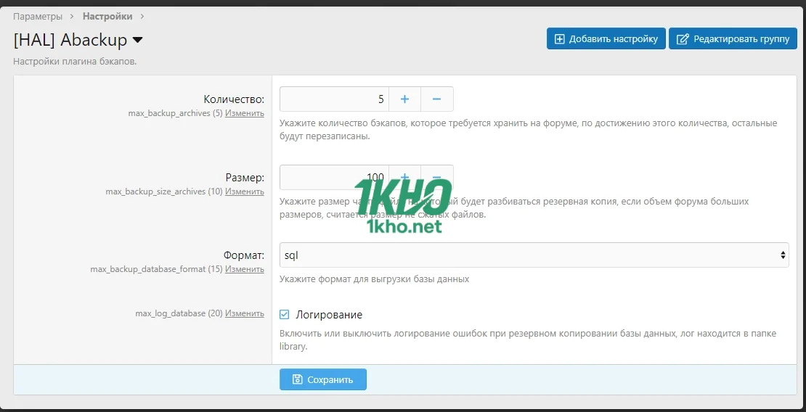
Task: Open Настройки breadcrumb item
Action: coord(107,16)
